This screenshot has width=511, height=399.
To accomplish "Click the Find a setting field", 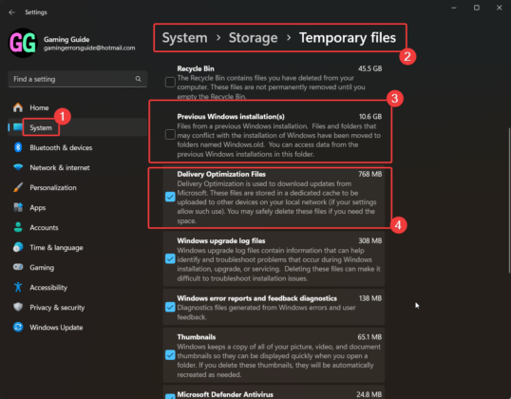I will point(78,79).
